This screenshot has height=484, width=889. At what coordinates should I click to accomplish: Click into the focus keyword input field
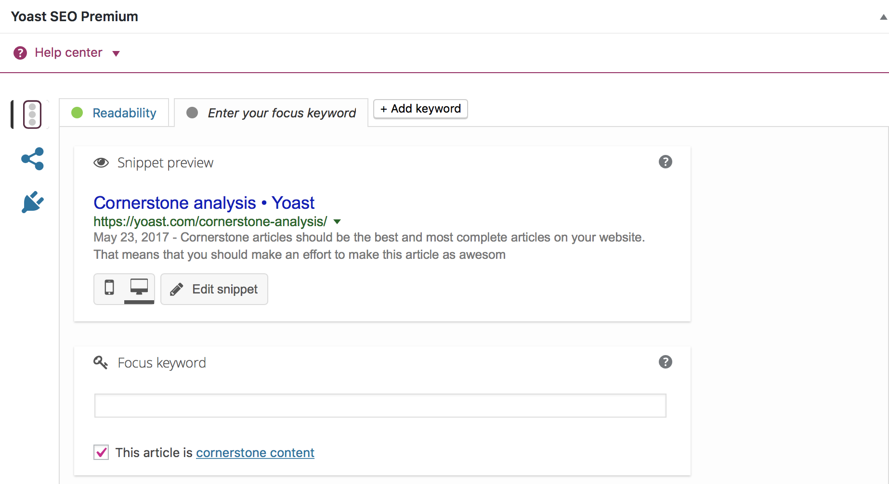point(380,406)
